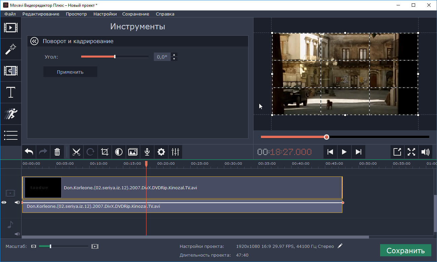Mute the video track speaker icon
Viewport: 437px width, 262px height.
tap(17, 202)
